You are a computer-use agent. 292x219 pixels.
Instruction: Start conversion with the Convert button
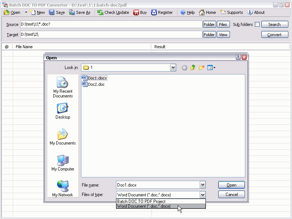coord(275,35)
